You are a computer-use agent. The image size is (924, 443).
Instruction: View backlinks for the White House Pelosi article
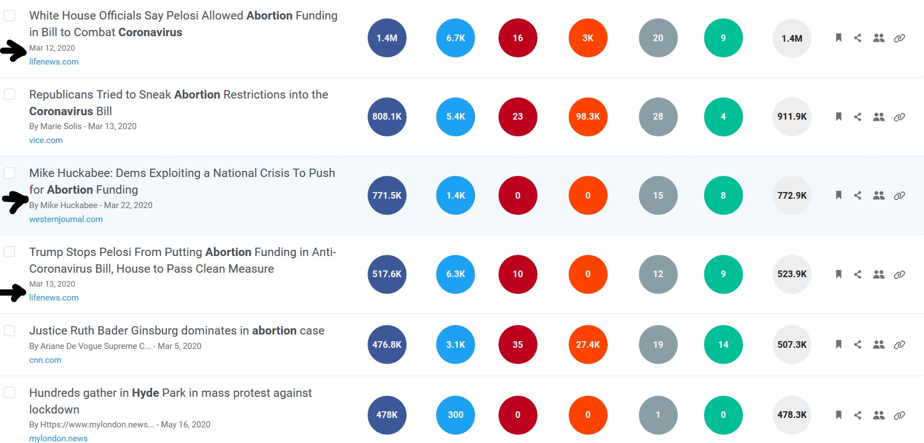(899, 38)
